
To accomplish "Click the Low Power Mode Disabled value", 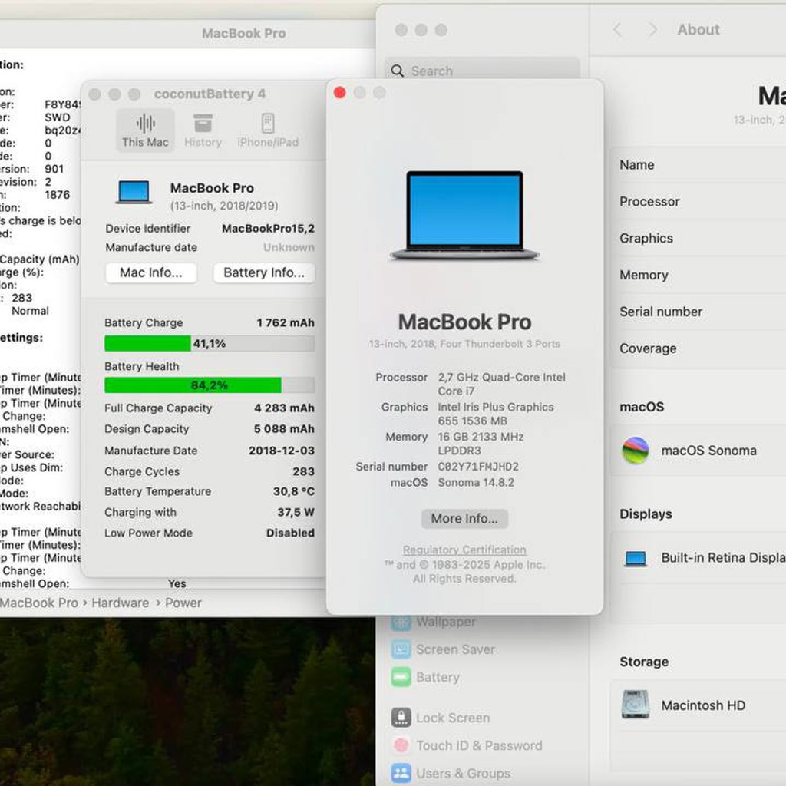I will pos(290,533).
